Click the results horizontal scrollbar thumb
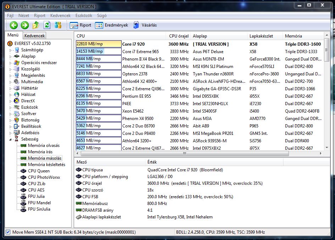The height and width of the screenshot is (240, 335). point(185,153)
